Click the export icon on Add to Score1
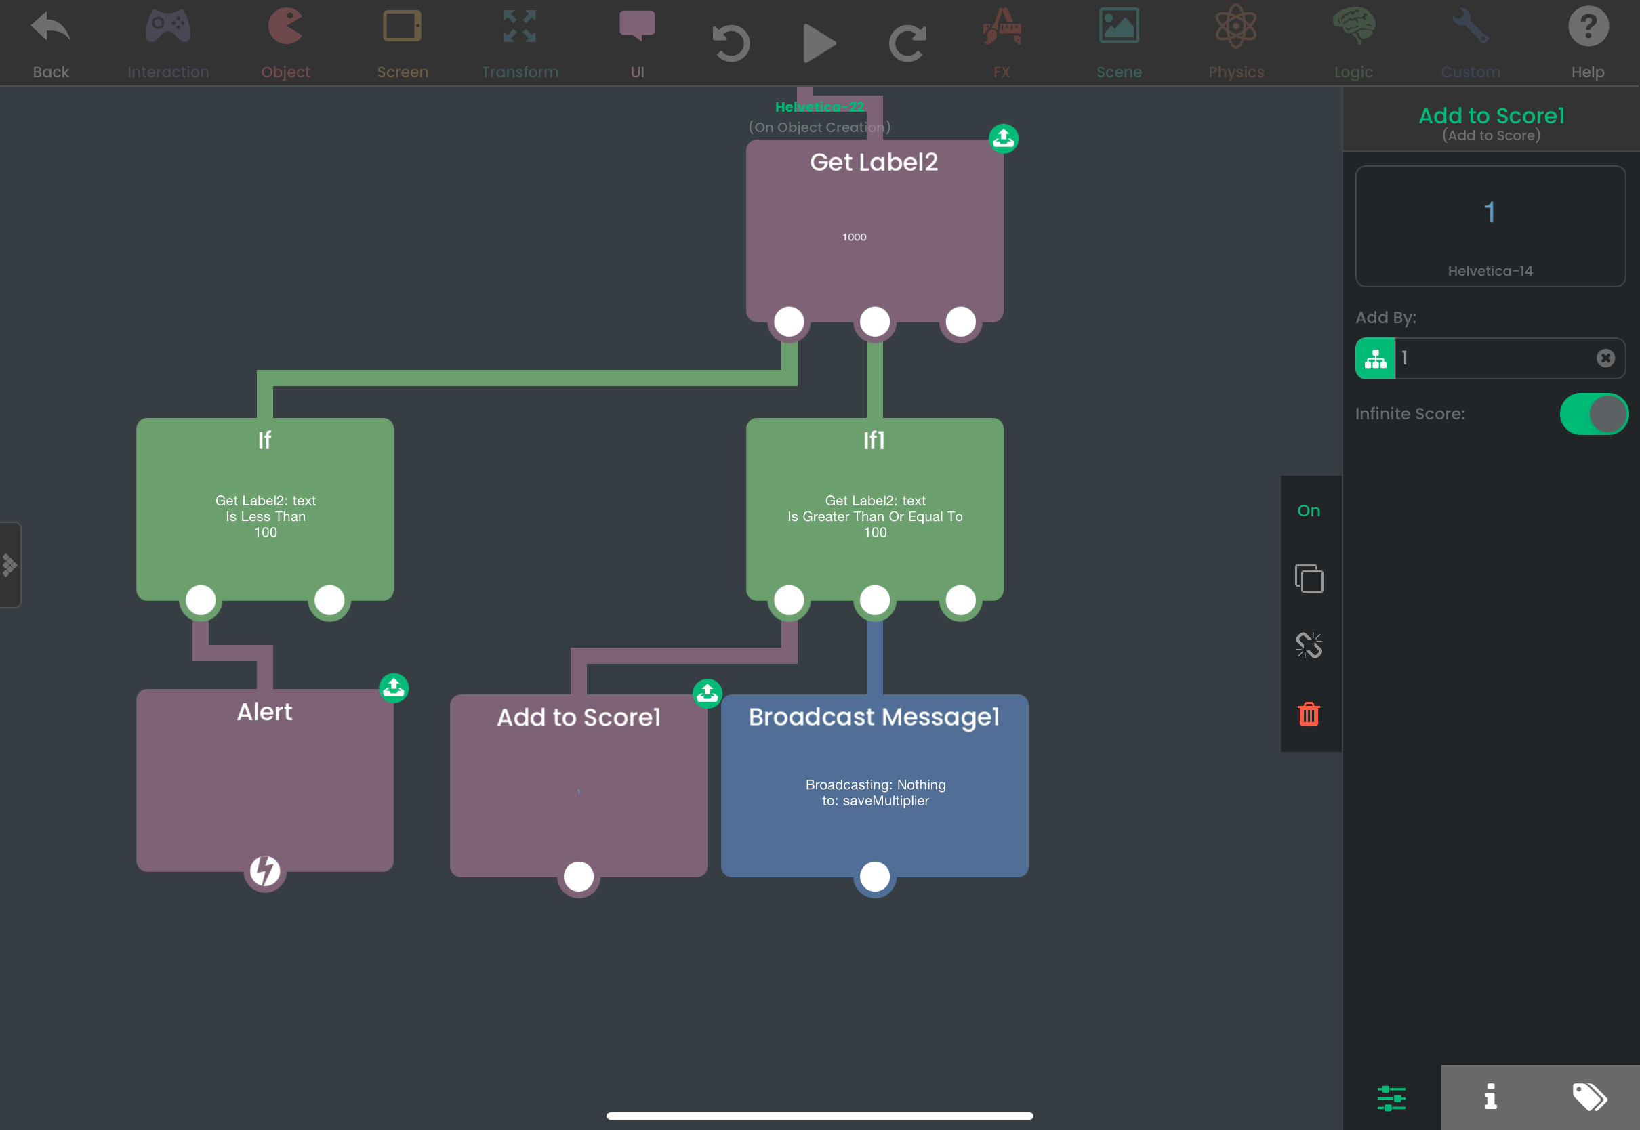1640x1130 pixels. 708,694
